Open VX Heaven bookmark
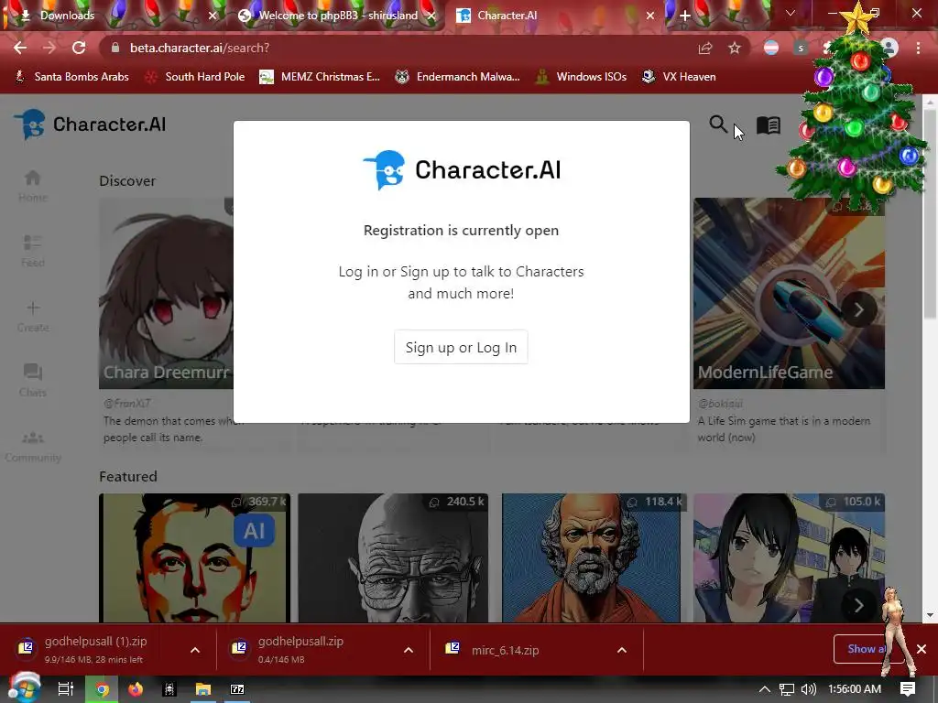The height and width of the screenshot is (703, 938). tap(679, 77)
